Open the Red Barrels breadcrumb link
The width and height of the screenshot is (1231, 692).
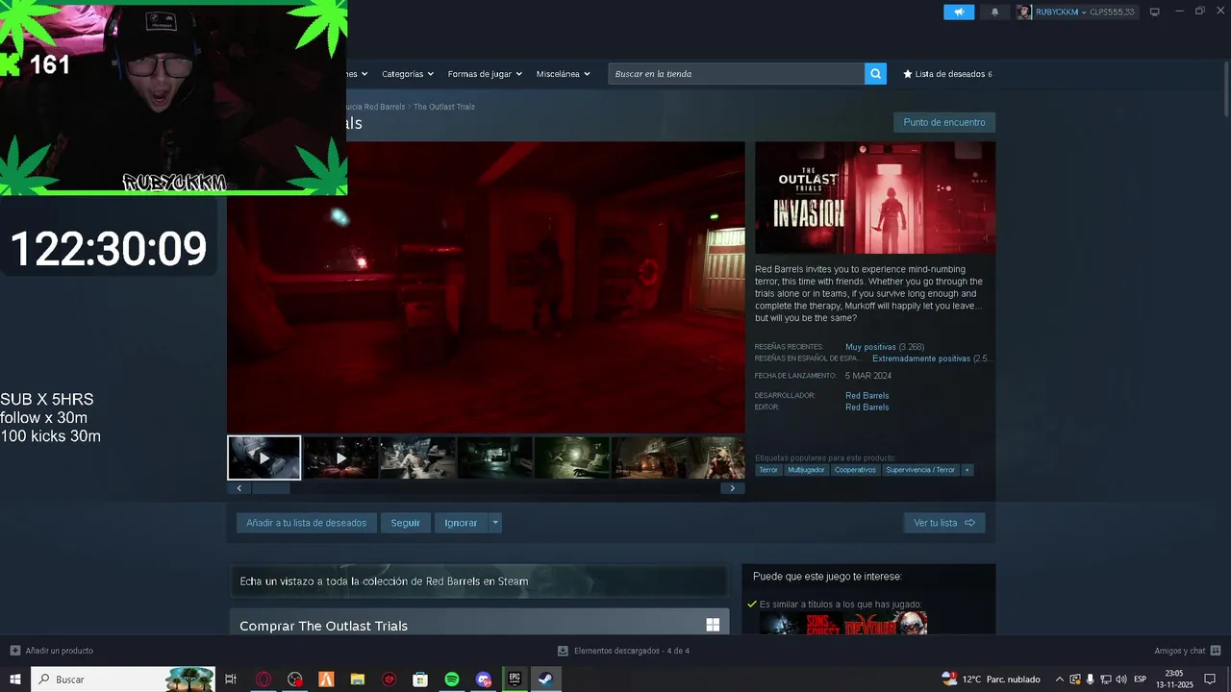click(x=384, y=107)
